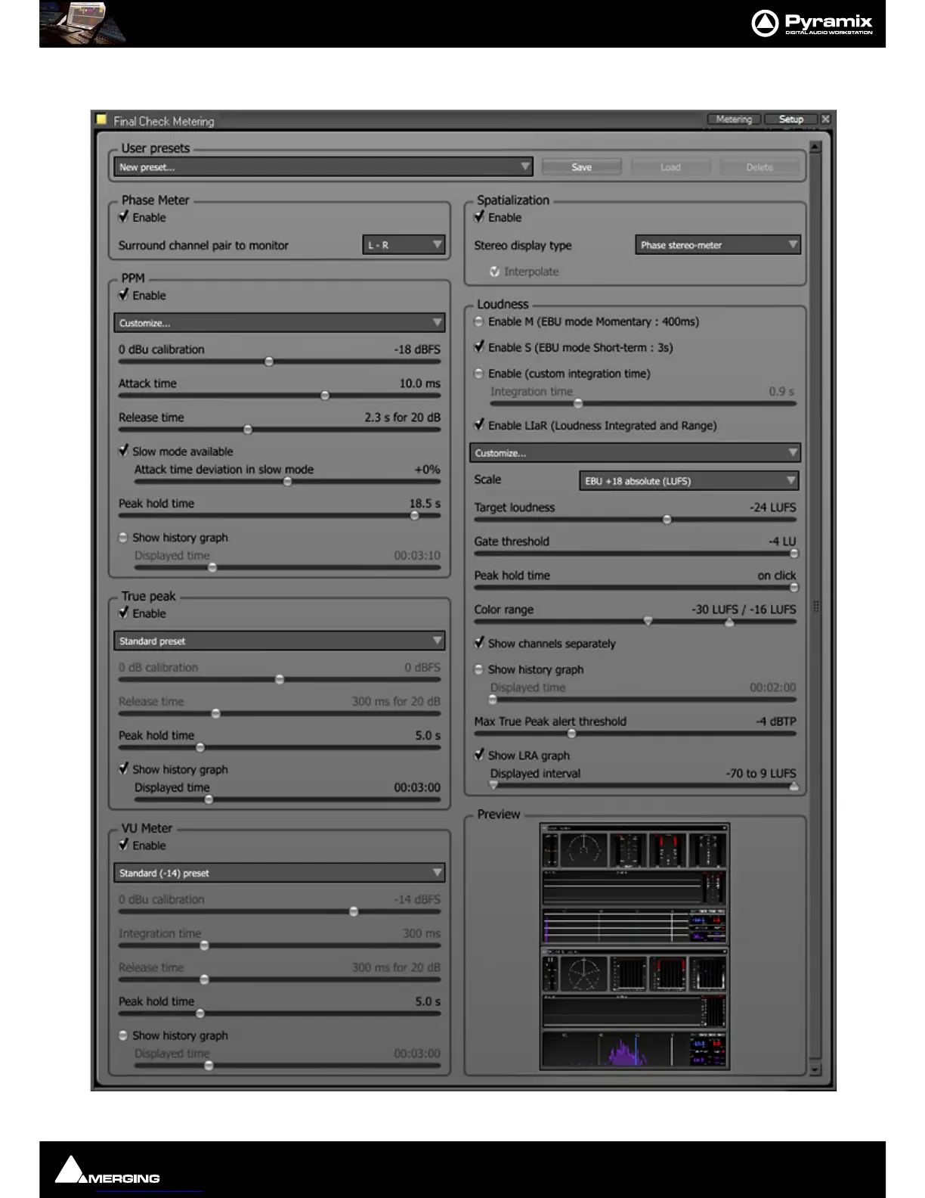Toggle Spatialization Enable checkbox
This screenshot has height=1198, width=925.
[479, 217]
